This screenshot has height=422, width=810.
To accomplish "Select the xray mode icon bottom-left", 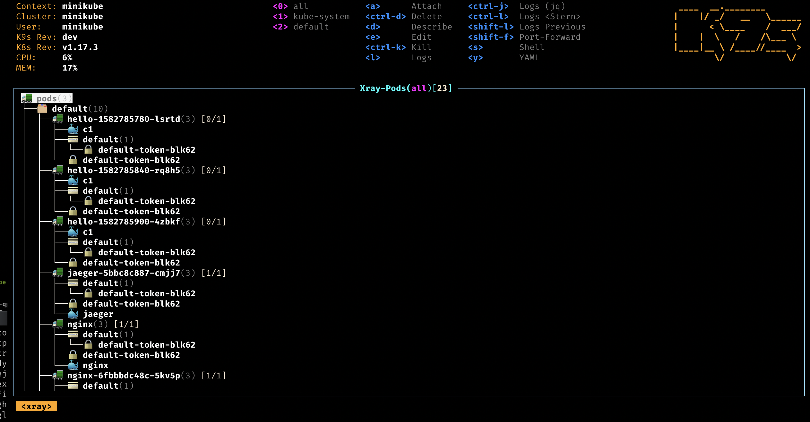I will (38, 406).
